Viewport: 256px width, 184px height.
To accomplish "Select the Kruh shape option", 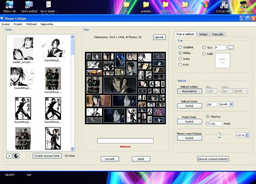I will [x=180, y=65].
